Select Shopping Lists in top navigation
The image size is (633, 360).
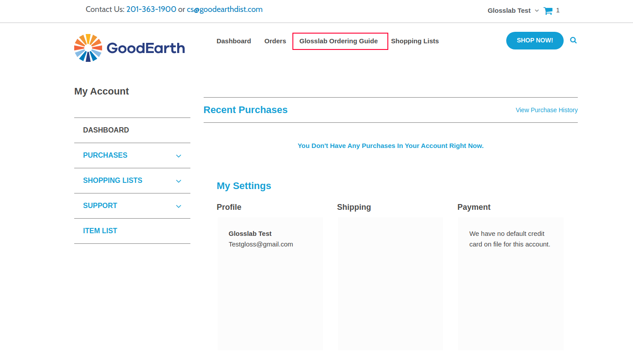pyautogui.click(x=415, y=41)
